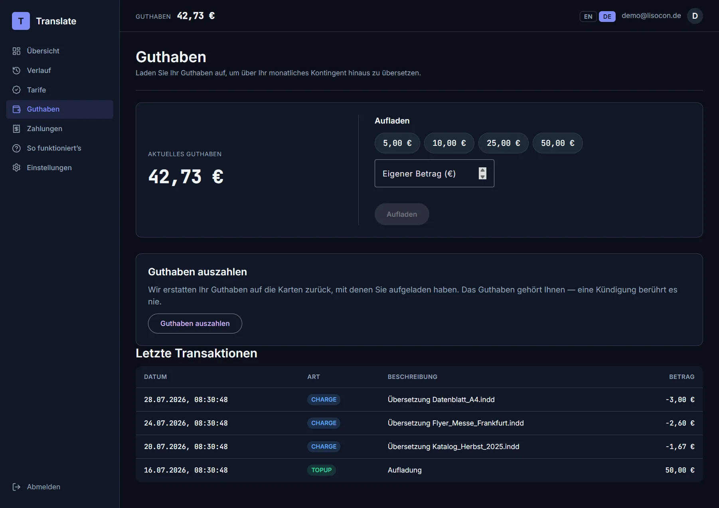Choose the 10,00 € top-up amount
The width and height of the screenshot is (719, 508).
click(x=449, y=143)
